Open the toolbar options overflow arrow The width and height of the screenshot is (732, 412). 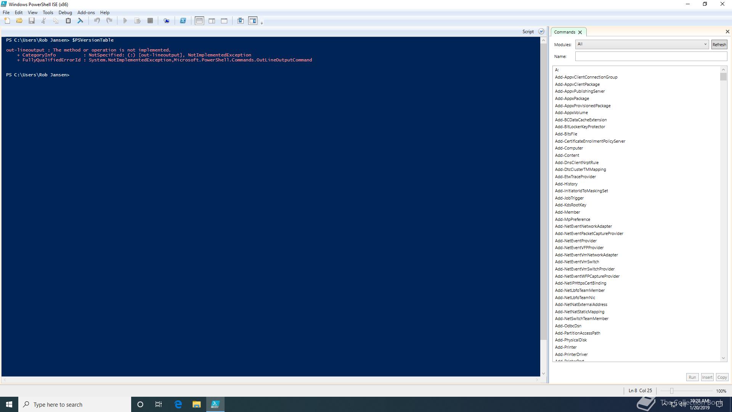pyautogui.click(x=262, y=23)
